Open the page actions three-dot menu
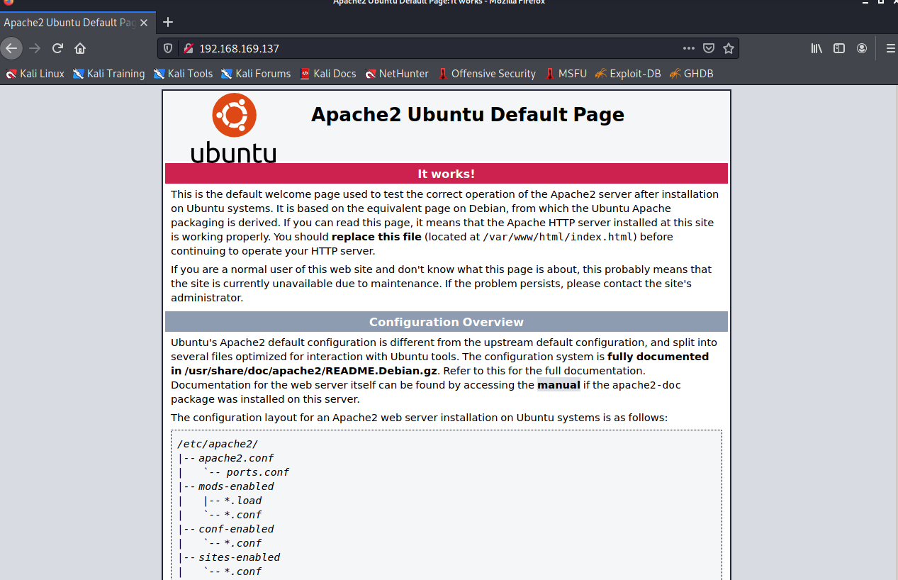The image size is (898, 580). click(689, 48)
